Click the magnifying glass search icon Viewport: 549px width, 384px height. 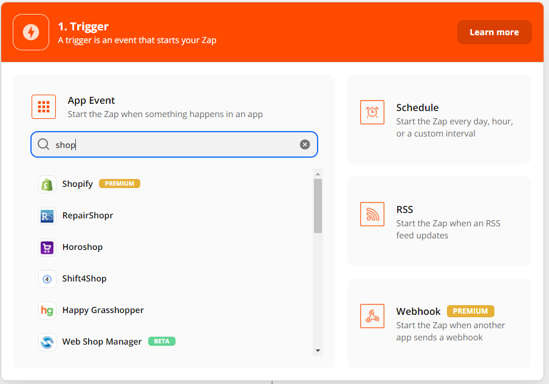point(43,144)
